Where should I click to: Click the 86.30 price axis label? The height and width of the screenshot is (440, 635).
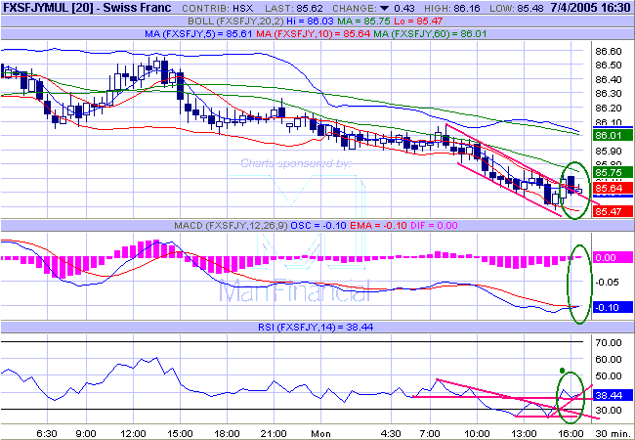pyautogui.click(x=609, y=94)
